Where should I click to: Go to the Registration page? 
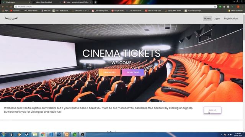click(x=231, y=19)
